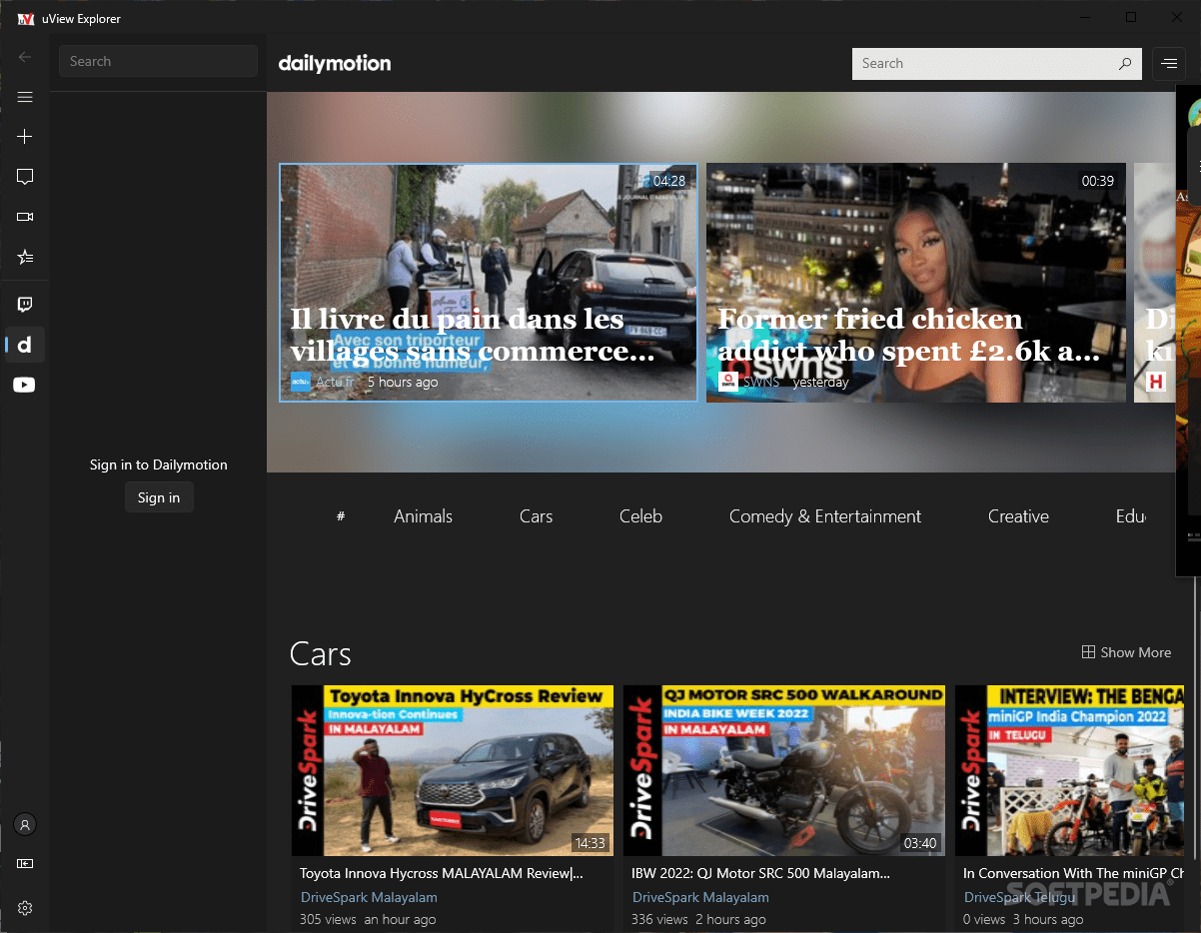1201x933 pixels.
Task: Open the hamburger navigation menu in sidebar
Action: click(x=25, y=97)
